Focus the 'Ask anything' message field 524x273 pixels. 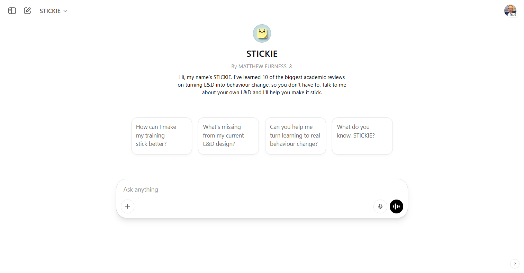click(x=262, y=190)
